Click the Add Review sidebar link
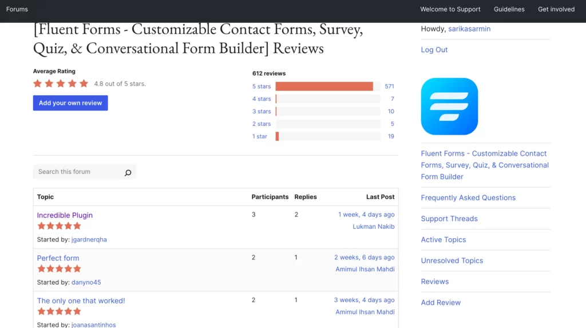Screen dimensions: 586x328 (x=441, y=302)
